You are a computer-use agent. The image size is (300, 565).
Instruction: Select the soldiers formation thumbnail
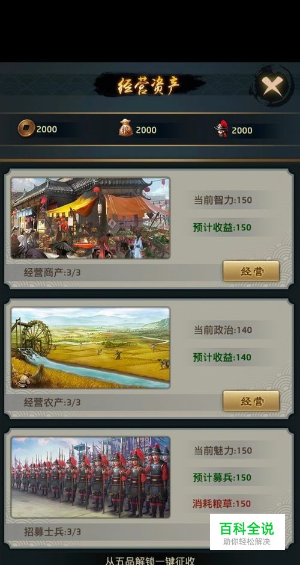point(90,477)
